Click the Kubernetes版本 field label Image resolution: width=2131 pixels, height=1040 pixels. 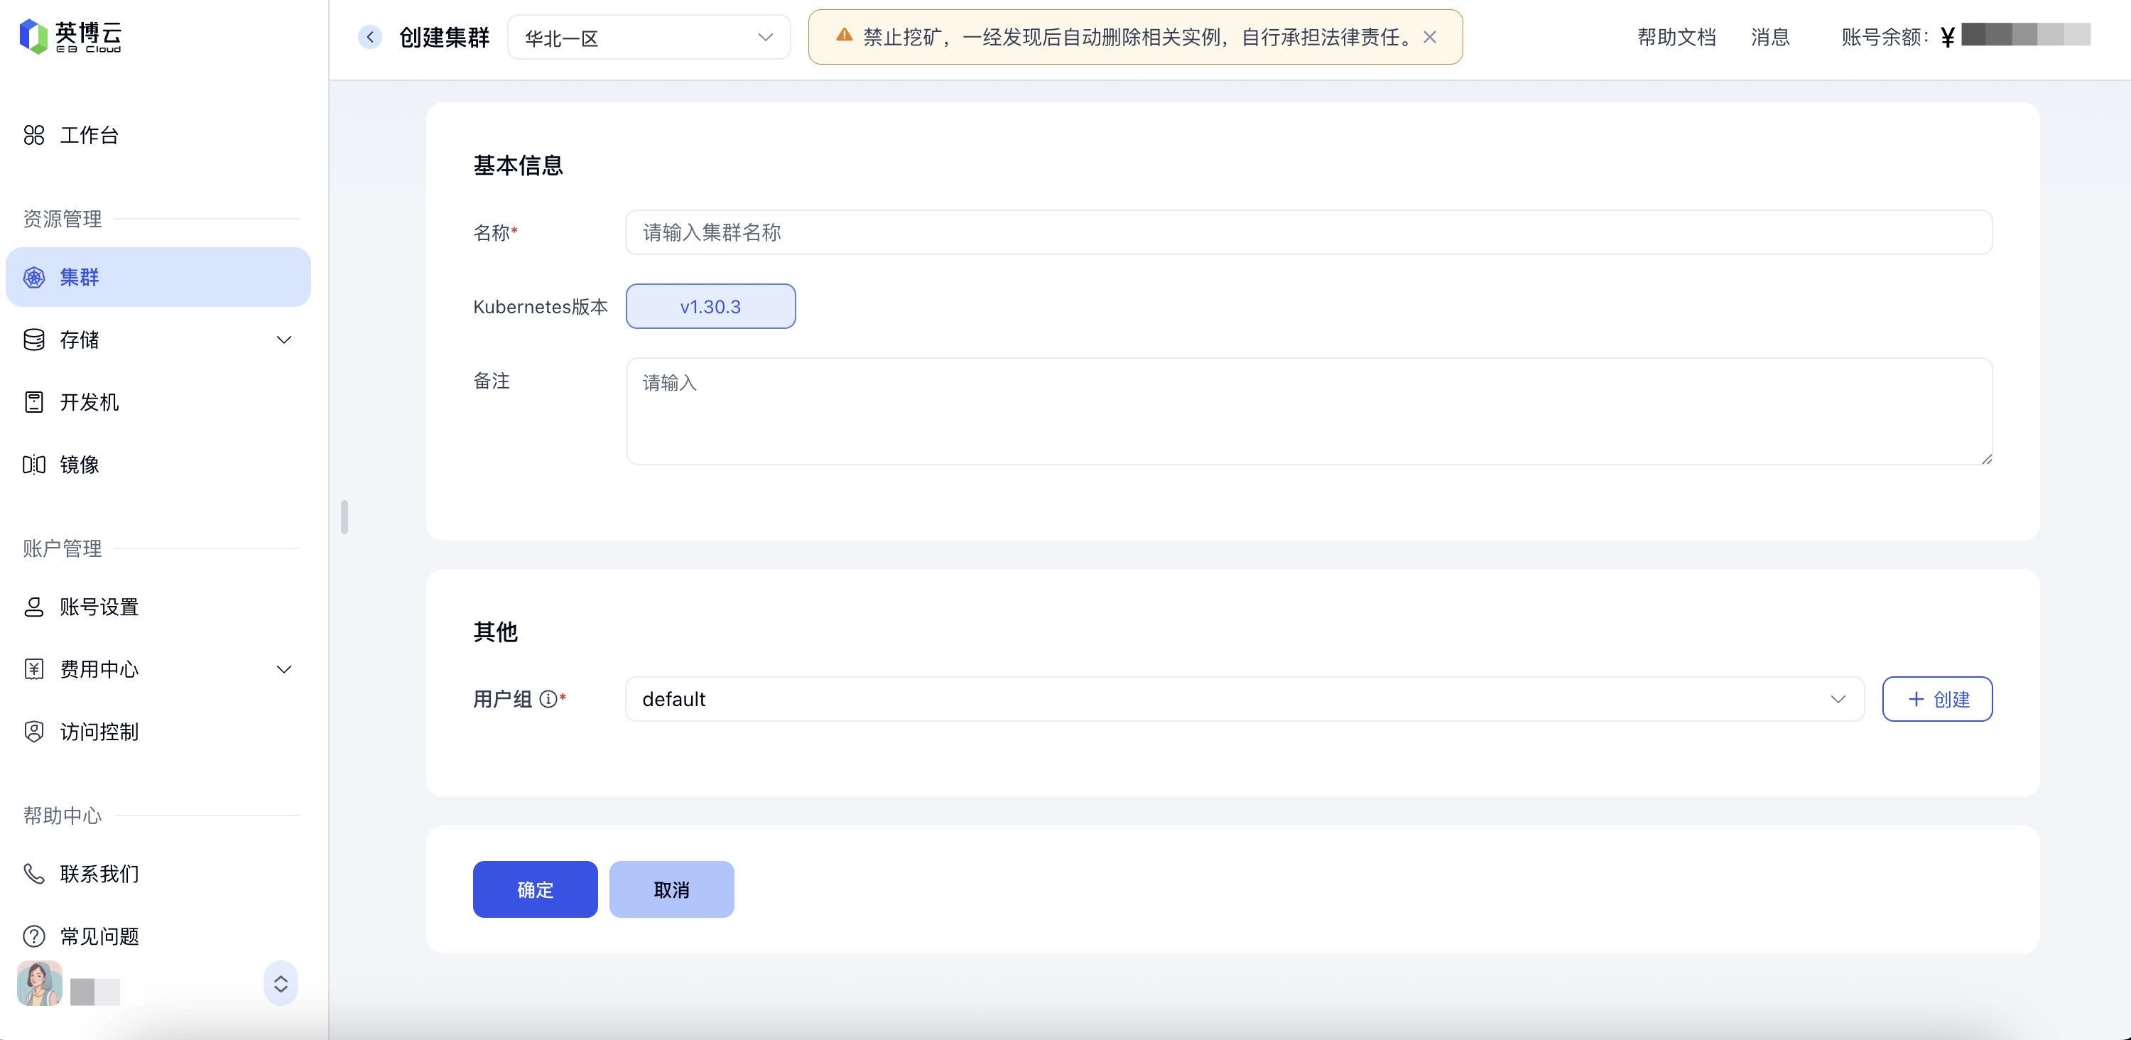pos(540,307)
